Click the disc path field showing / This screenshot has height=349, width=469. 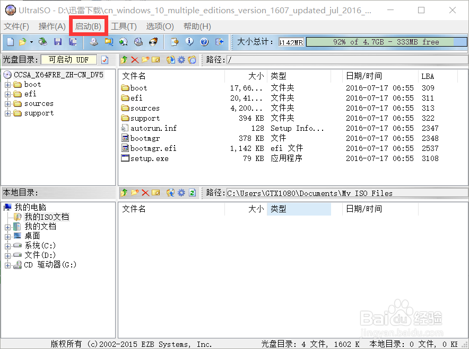click(348, 60)
